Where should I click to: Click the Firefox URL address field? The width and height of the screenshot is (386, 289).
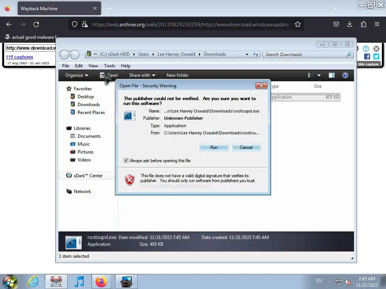[191, 24]
